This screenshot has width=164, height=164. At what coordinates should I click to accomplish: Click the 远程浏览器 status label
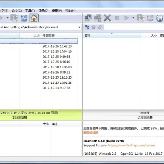tap(145, 118)
